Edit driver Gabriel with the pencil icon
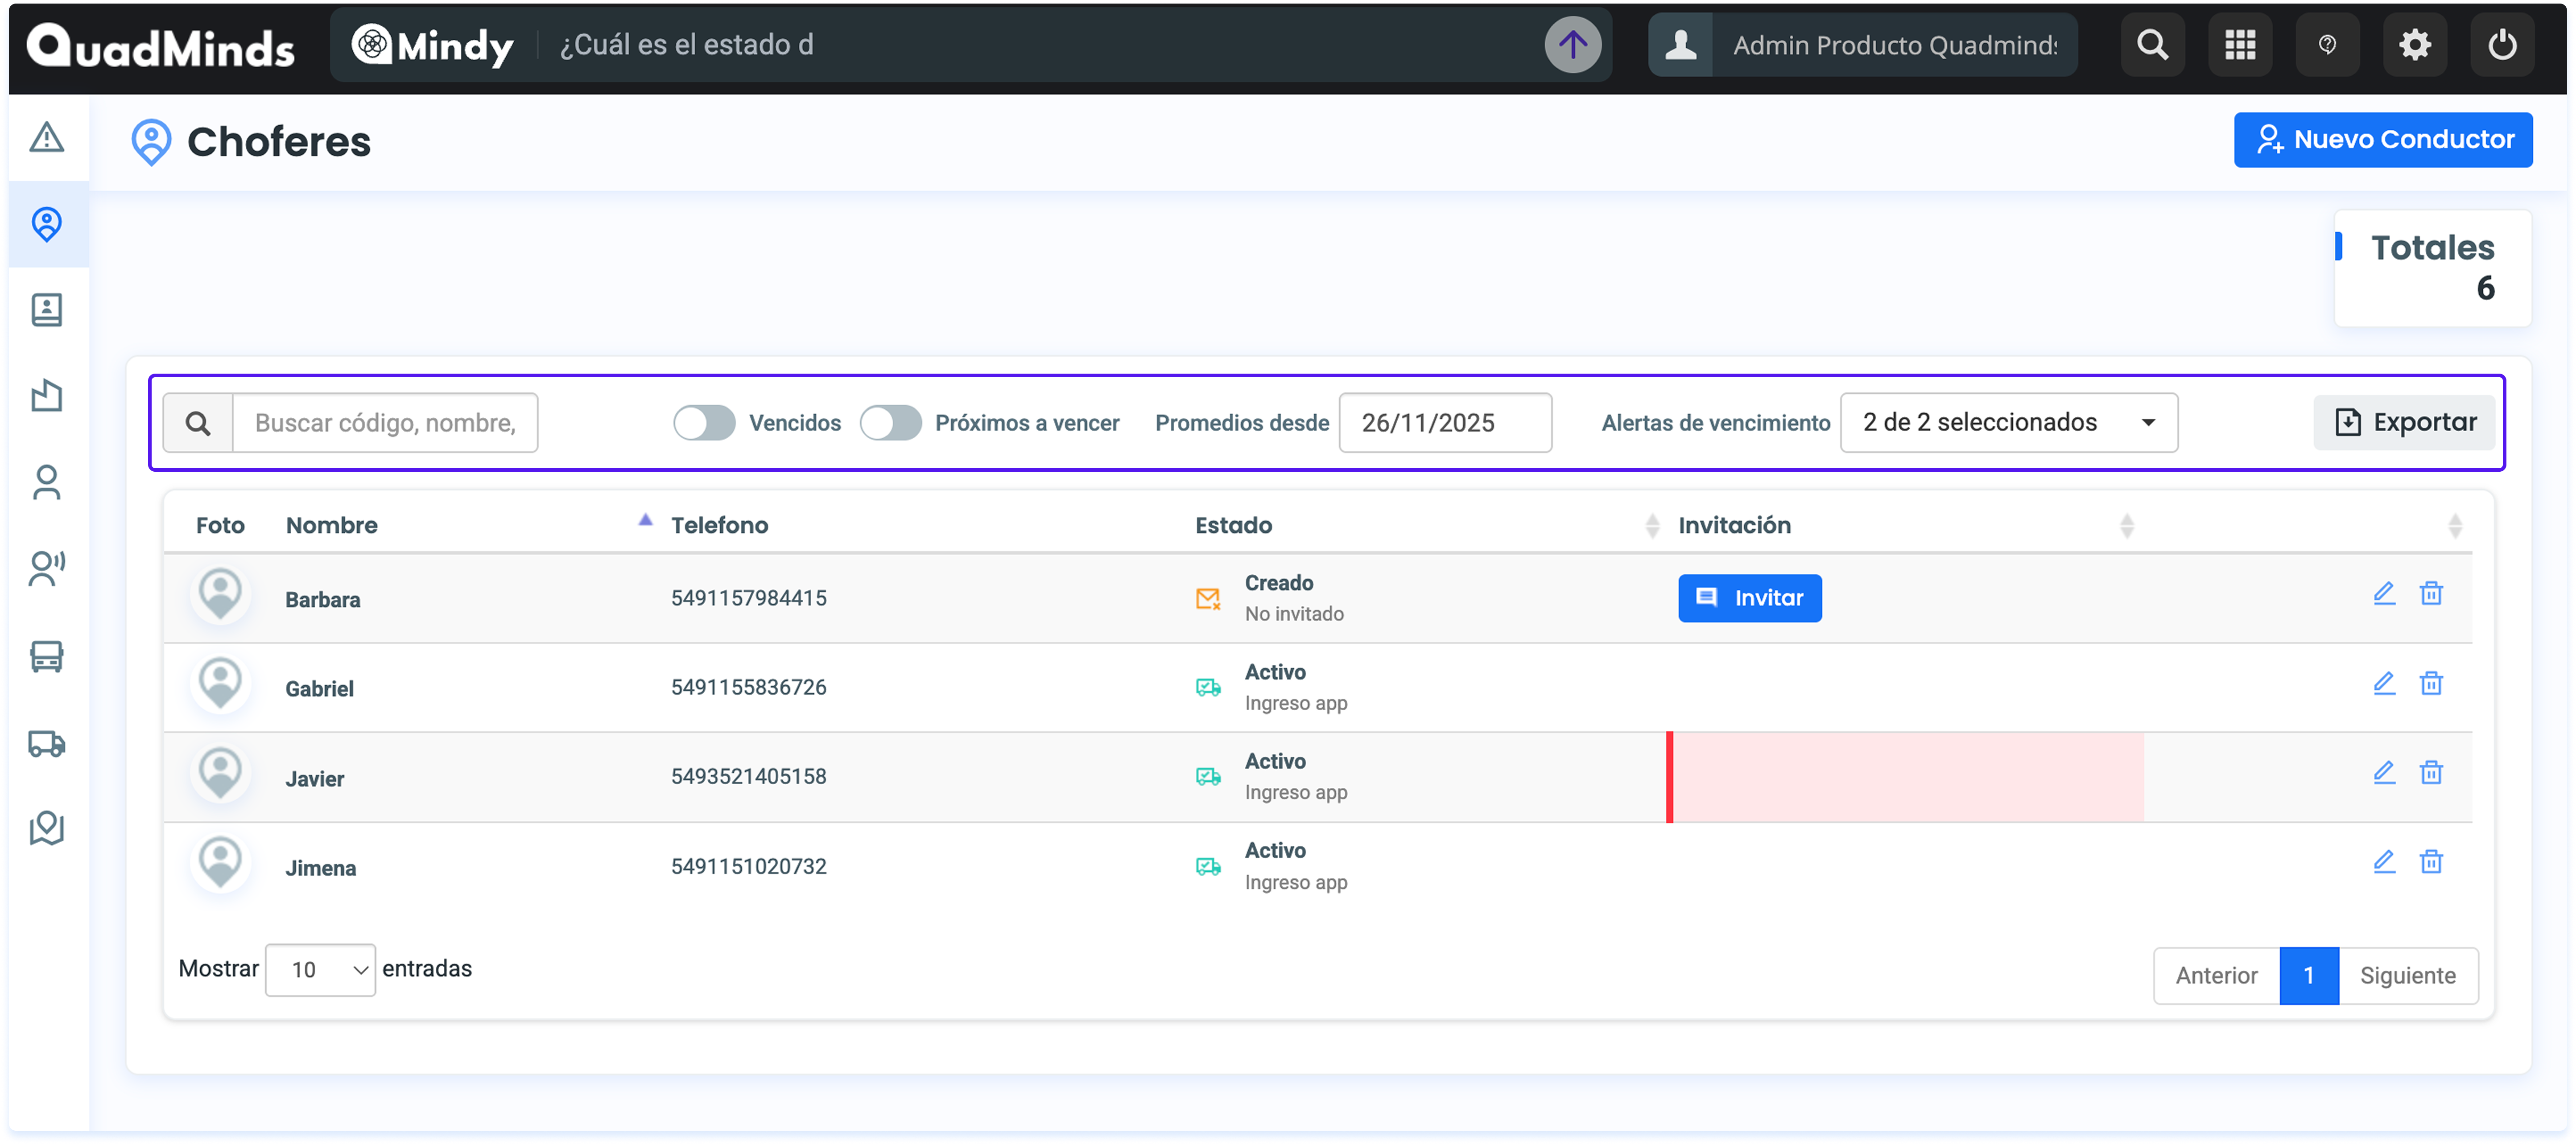This screenshot has width=2576, height=1145. [2384, 683]
